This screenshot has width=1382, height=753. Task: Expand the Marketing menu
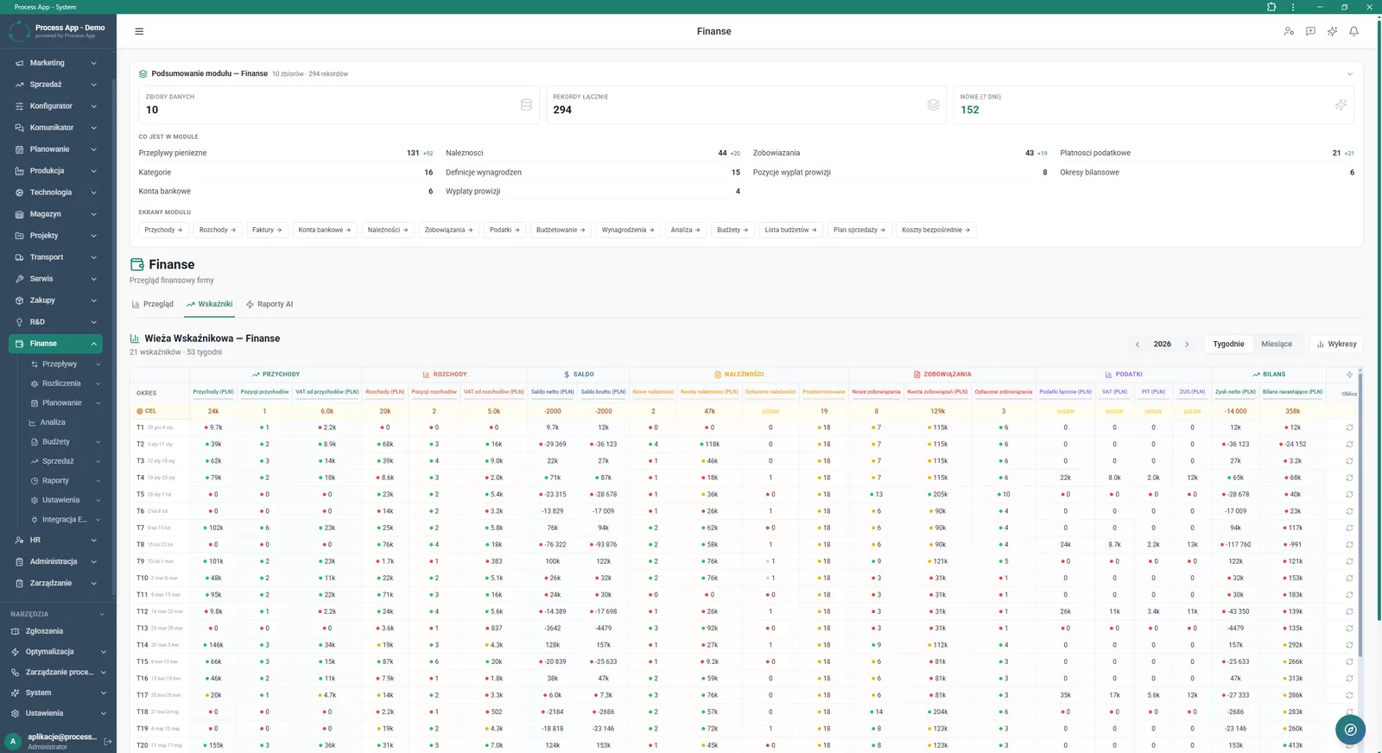[57, 63]
